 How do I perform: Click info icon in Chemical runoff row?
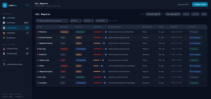[x=105, y=77]
